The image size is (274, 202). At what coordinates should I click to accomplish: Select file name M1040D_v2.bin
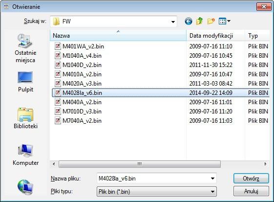(x=82, y=65)
